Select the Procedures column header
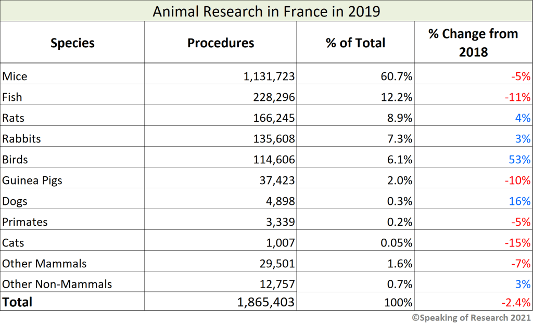533x324 pixels. pos(221,43)
